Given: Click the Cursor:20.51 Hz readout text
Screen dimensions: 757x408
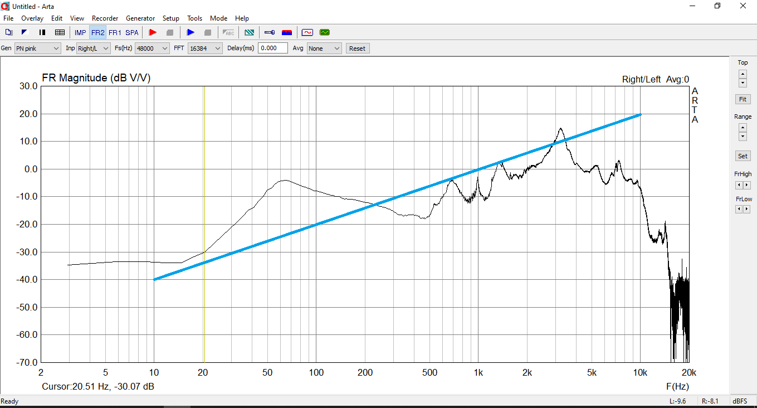Looking at the screenshot, I should tap(98, 386).
